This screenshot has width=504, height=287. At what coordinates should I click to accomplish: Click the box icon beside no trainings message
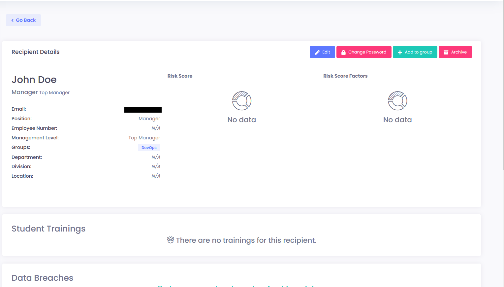tap(170, 240)
